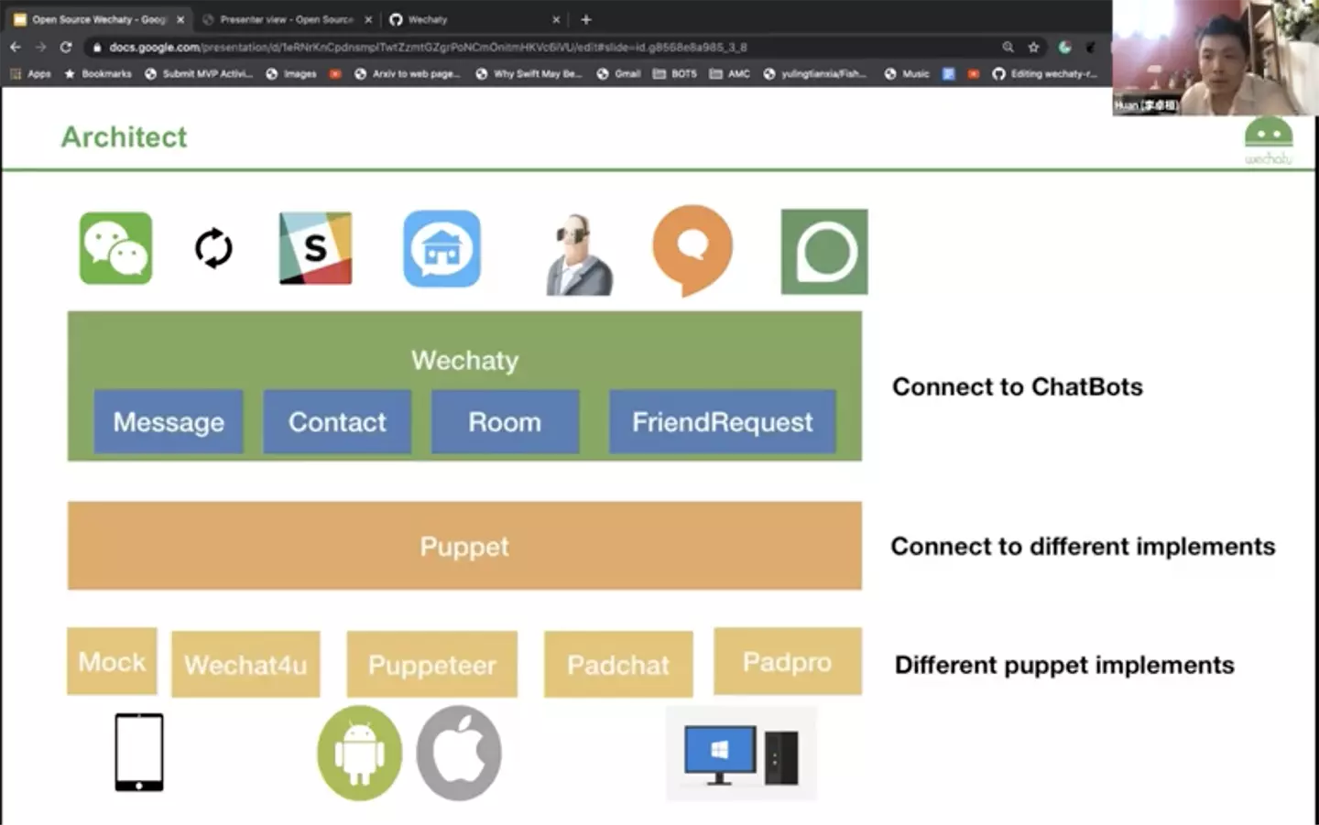Click the FriendRequest box
The width and height of the screenshot is (1319, 825).
(x=723, y=422)
